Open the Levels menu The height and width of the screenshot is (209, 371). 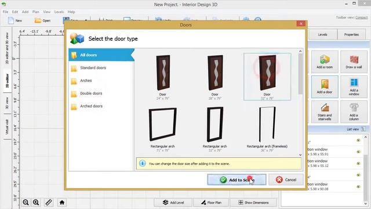click(59, 12)
